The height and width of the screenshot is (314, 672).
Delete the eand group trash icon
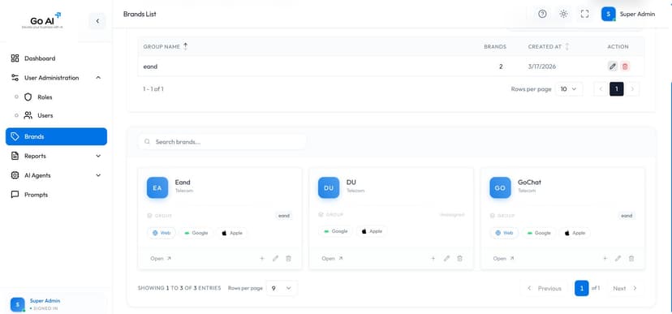click(x=625, y=67)
